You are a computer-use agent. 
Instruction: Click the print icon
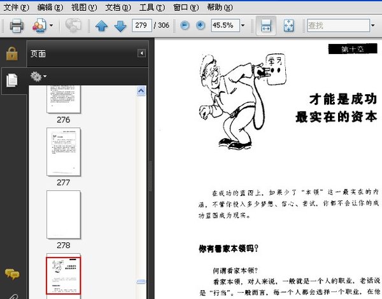[17, 25]
